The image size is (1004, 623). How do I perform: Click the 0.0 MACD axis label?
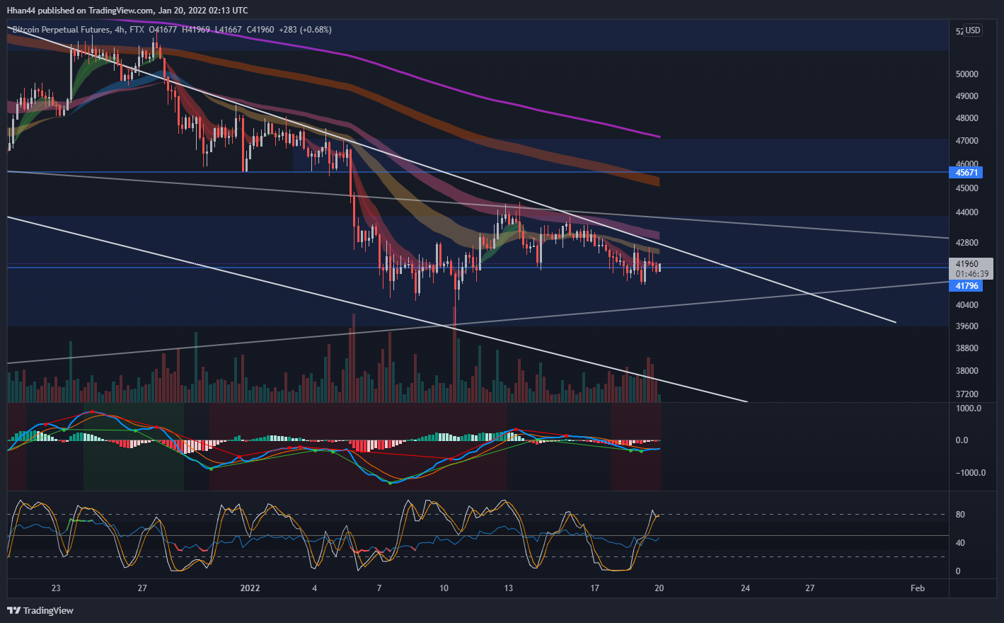[962, 440]
